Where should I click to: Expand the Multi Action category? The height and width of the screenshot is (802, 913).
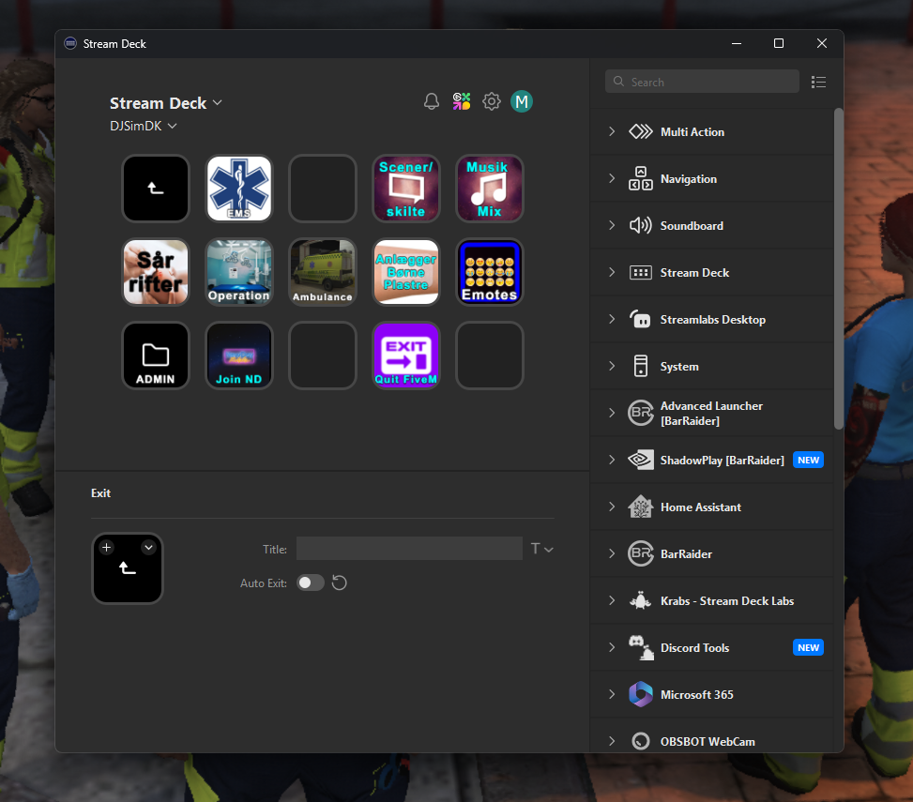click(612, 131)
